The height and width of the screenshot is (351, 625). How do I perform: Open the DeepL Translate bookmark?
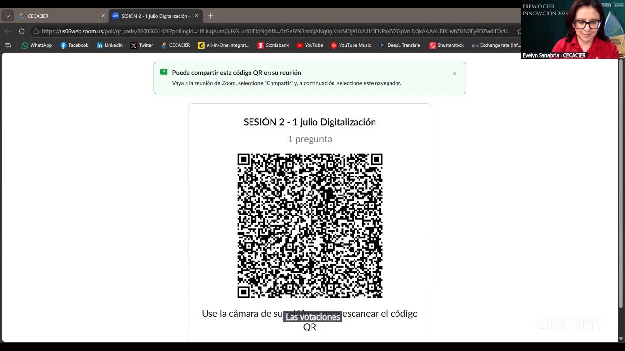point(400,45)
